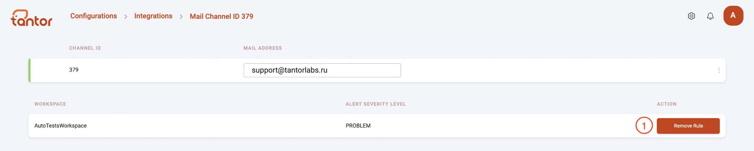Open the settings gear icon
Screen dimensions: 754x151
[x=691, y=16]
